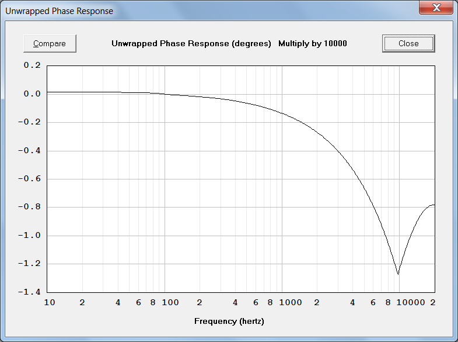This screenshot has width=458, height=342.
Task: Click the -1.2 y-axis value
Action: pyautogui.click(x=29, y=263)
